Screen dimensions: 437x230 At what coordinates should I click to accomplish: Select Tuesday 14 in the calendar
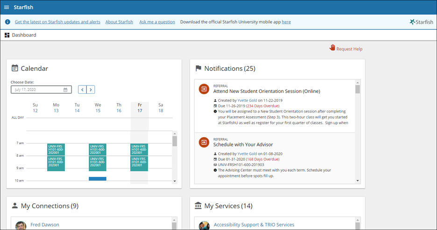pyautogui.click(x=77, y=111)
